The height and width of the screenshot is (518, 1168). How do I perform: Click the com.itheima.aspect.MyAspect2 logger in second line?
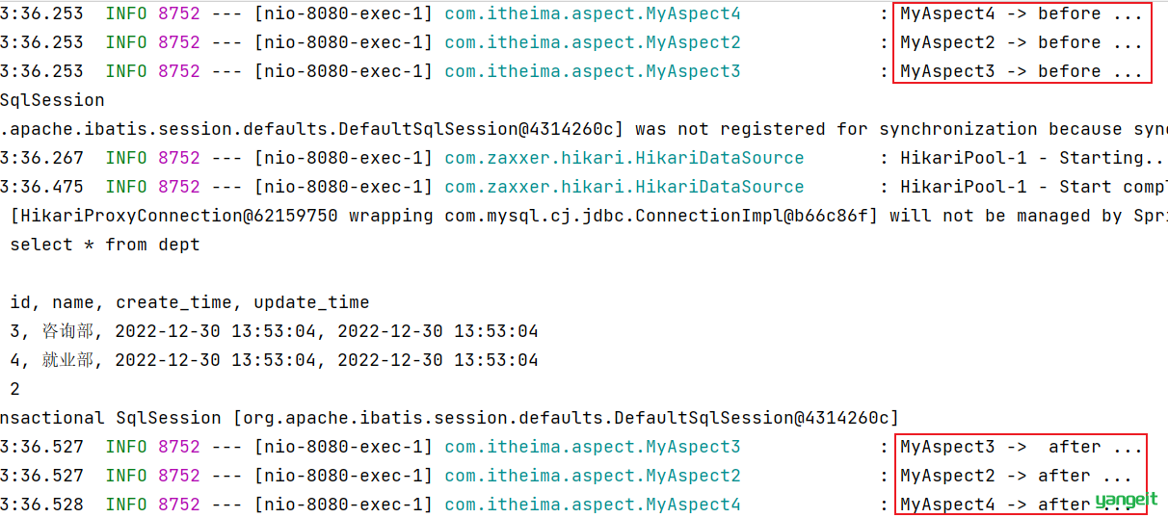pos(593,42)
